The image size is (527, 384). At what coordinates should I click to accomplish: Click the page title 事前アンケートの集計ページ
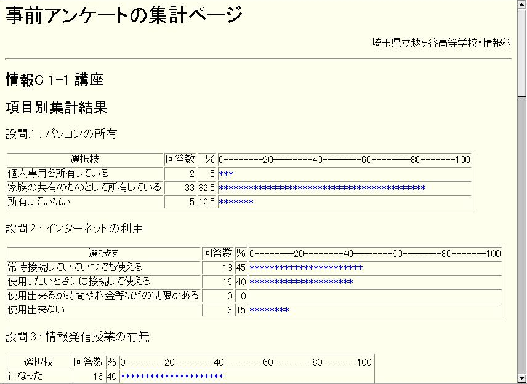(x=124, y=16)
